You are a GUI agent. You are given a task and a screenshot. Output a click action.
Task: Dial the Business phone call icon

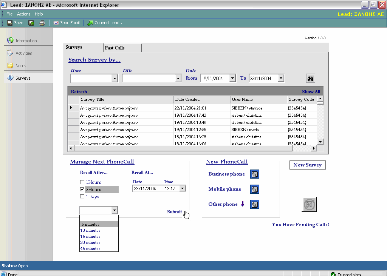(x=254, y=174)
